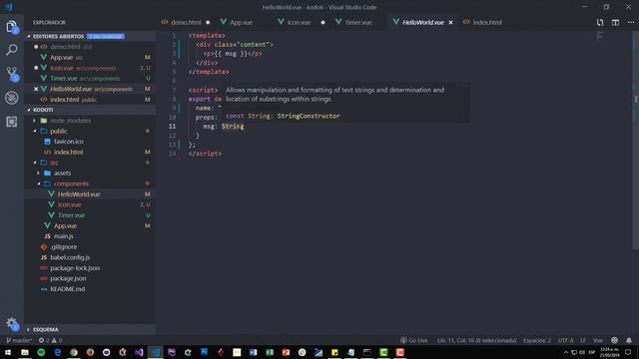
Task: Open the Explorer view in activity bar
Action: point(12,27)
